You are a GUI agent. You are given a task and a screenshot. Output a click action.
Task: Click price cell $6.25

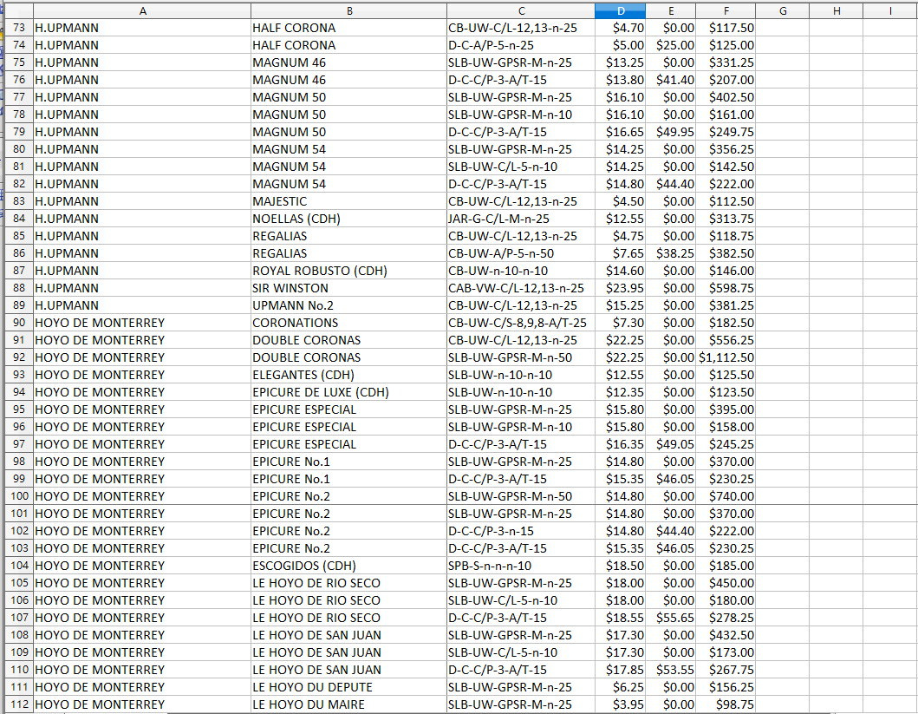pos(621,687)
